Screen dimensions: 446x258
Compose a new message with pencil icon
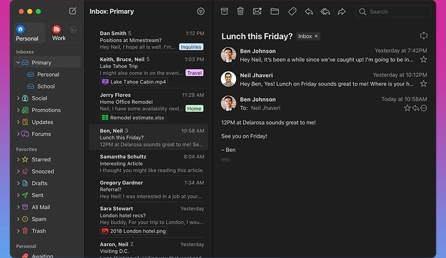tap(73, 11)
